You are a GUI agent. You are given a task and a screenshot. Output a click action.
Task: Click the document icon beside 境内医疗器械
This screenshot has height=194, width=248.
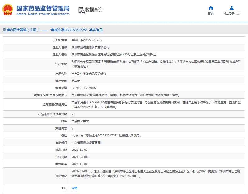[5, 30]
